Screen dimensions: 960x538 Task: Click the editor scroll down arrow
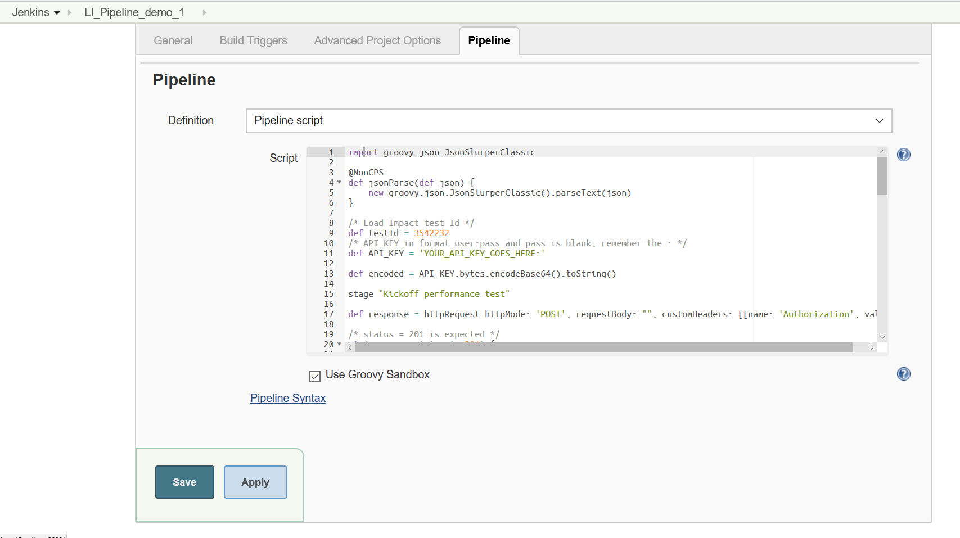click(882, 337)
